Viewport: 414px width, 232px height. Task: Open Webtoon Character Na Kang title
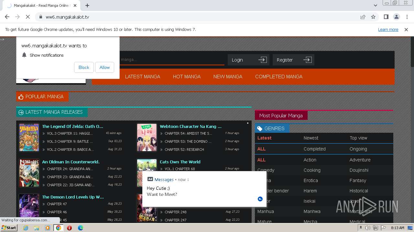pos(191,126)
